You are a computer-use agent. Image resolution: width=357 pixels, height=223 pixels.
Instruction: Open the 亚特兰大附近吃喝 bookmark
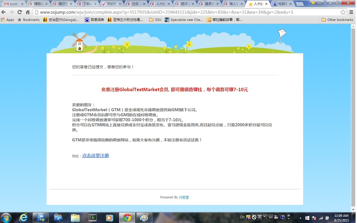[125, 20]
